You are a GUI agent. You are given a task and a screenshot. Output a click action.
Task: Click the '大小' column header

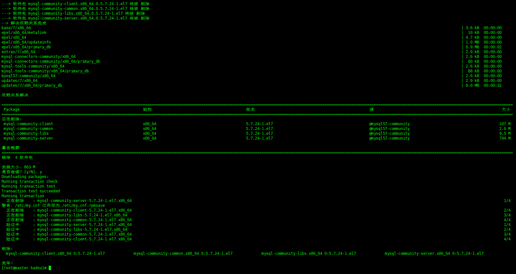tap(506, 109)
